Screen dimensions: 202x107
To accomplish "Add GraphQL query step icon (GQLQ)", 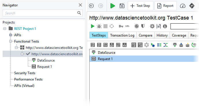I will click(x=134, y=45).
